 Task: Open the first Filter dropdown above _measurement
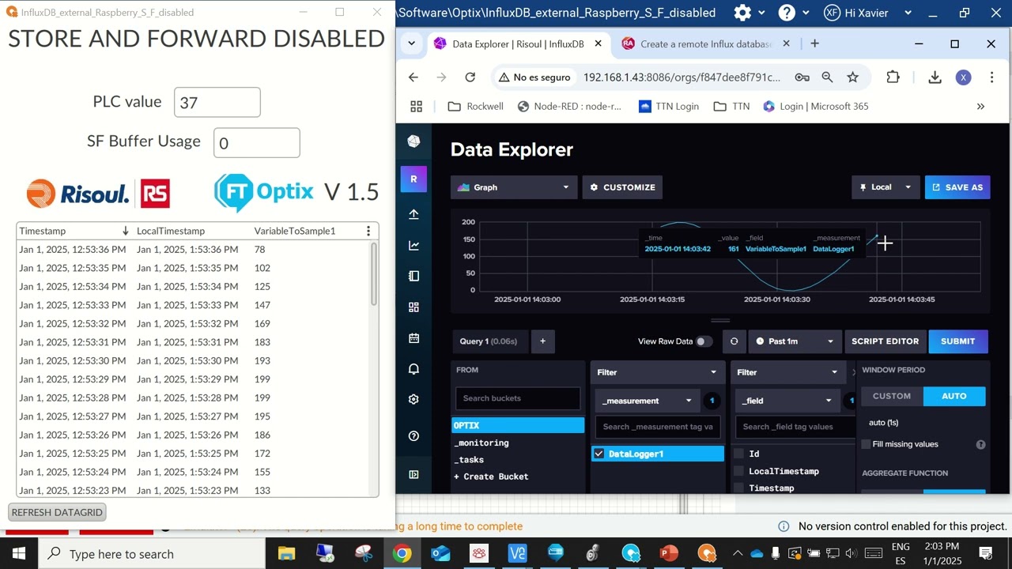point(657,372)
